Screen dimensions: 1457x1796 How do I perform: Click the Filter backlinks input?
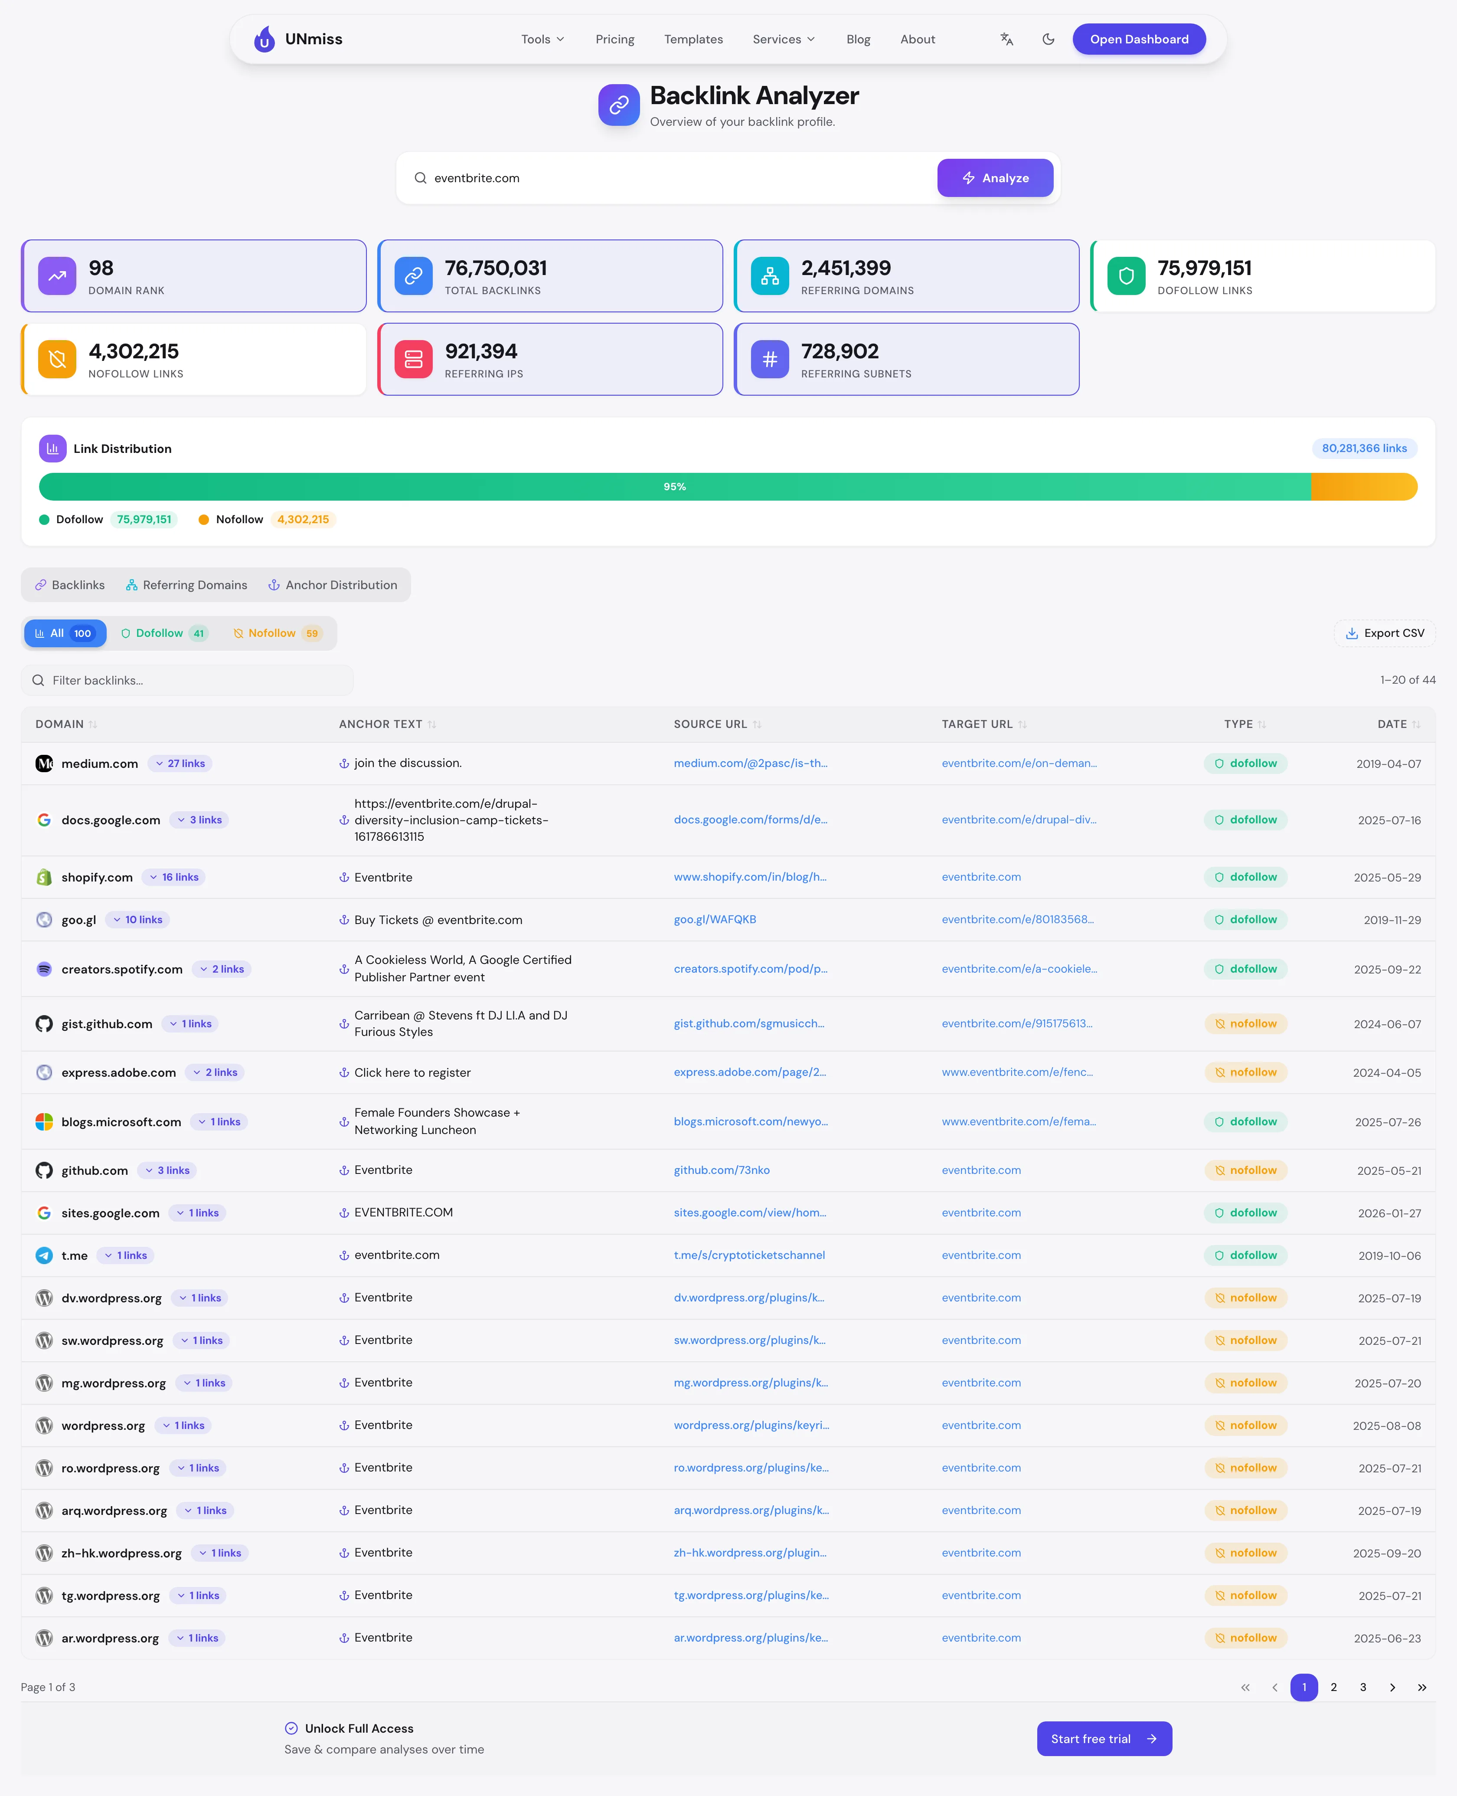(x=187, y=680)
